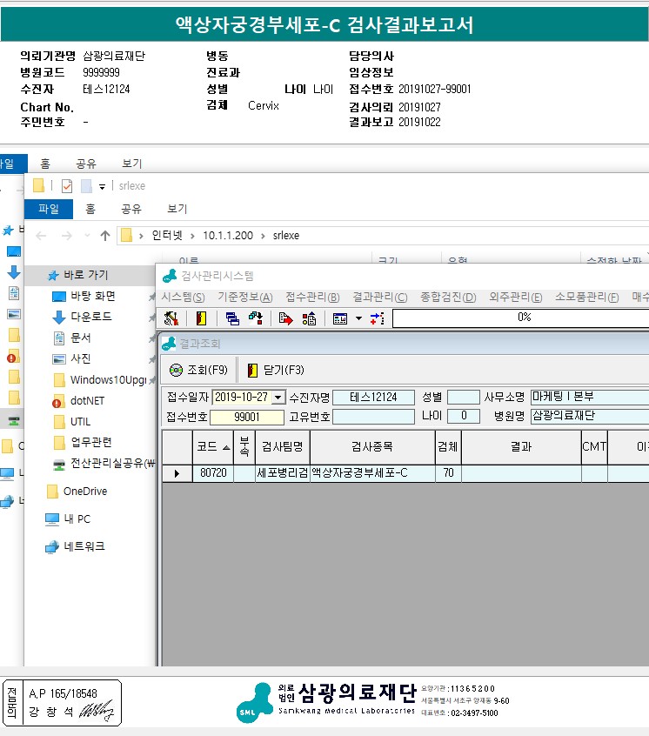Screen dimensions: 649x736
Task: Click the tile windows arrows icon in 검사관리시스템 toolbar
Action: pos(256,318)
